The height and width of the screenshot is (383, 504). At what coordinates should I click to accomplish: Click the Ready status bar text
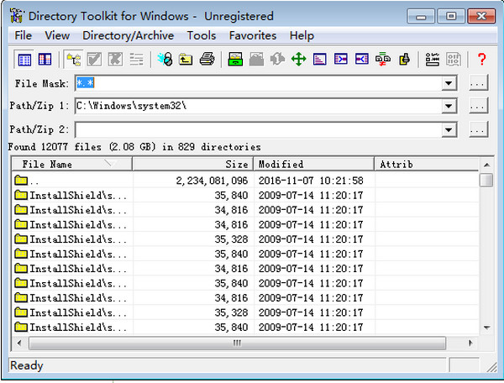(x=27, y=365)
